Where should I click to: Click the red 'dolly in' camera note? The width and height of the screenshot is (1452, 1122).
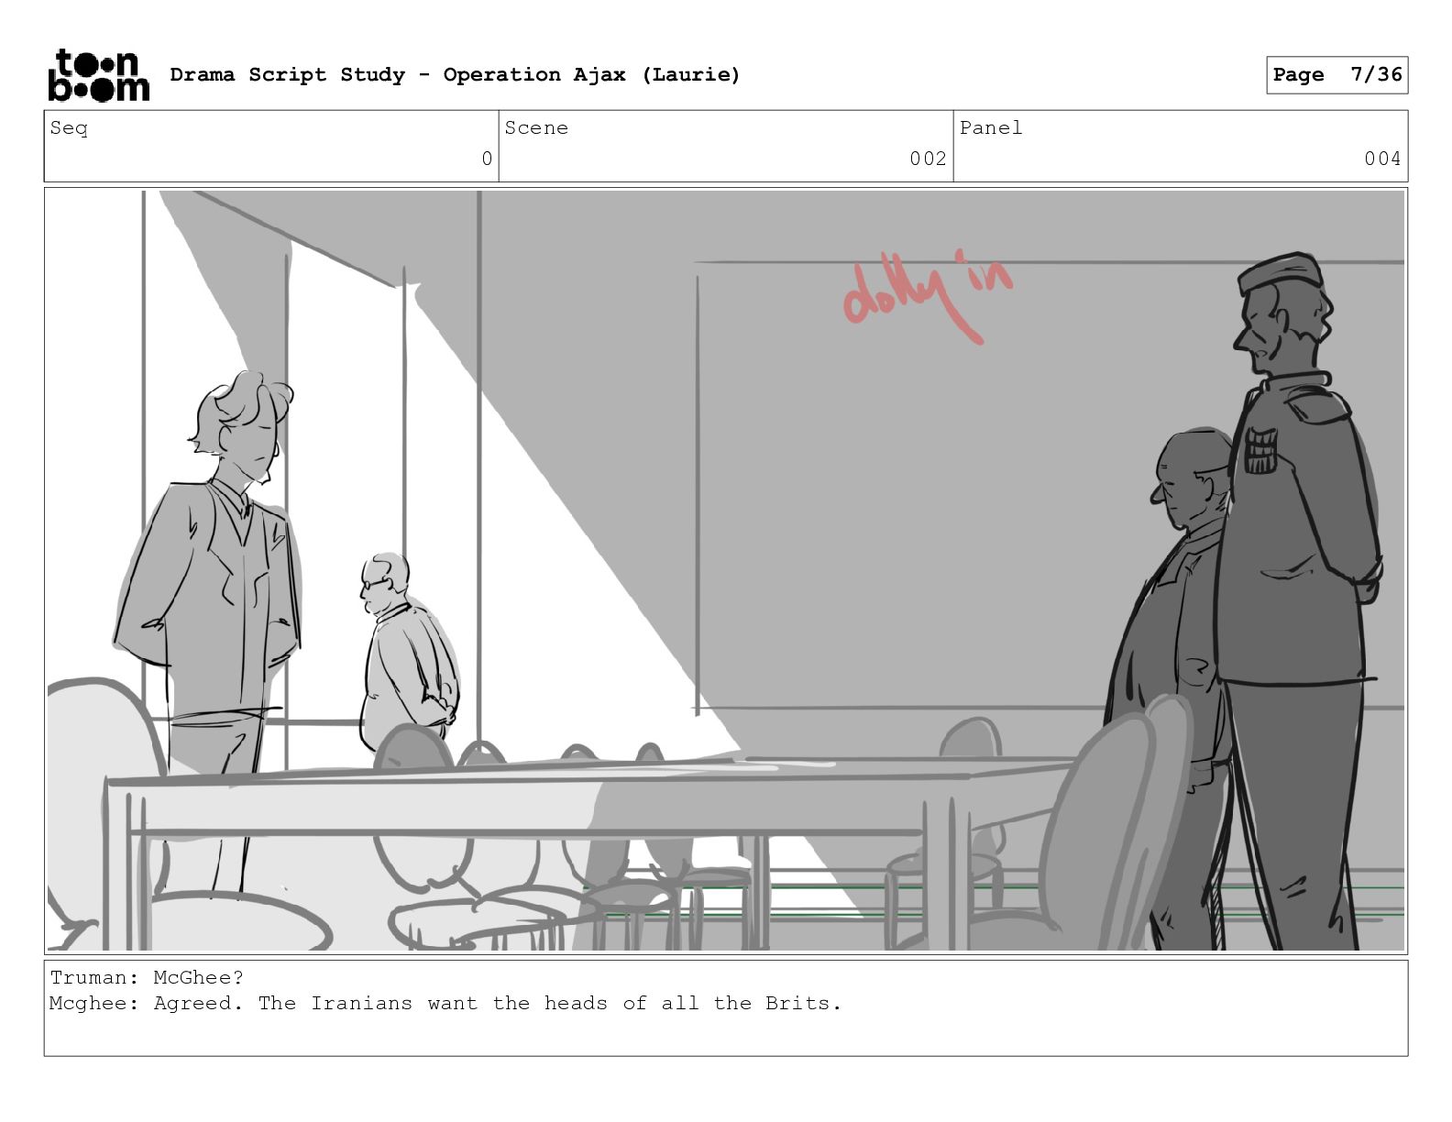(x=927, y=297)
